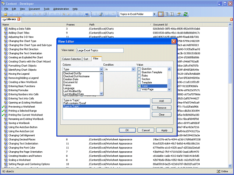Screen dimensions: 234x175
Task: Open the Topics in Excel Folder view dropdown
Action: click(154, 14)
